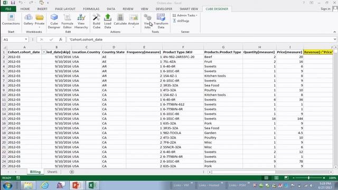Open the FILE tab

8,9
